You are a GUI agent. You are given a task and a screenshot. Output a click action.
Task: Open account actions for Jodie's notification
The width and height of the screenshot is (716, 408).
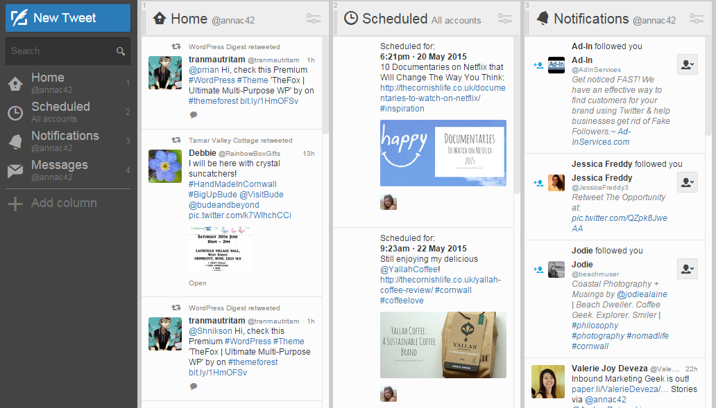pos(687,269)
